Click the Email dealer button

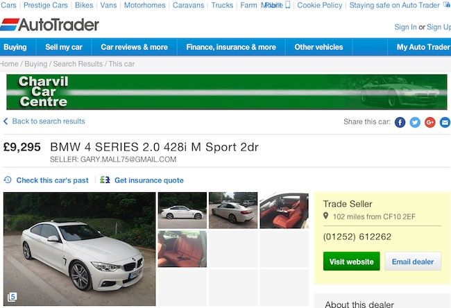(x=413, y=262)
